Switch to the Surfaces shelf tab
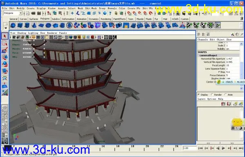 [33, 19]
